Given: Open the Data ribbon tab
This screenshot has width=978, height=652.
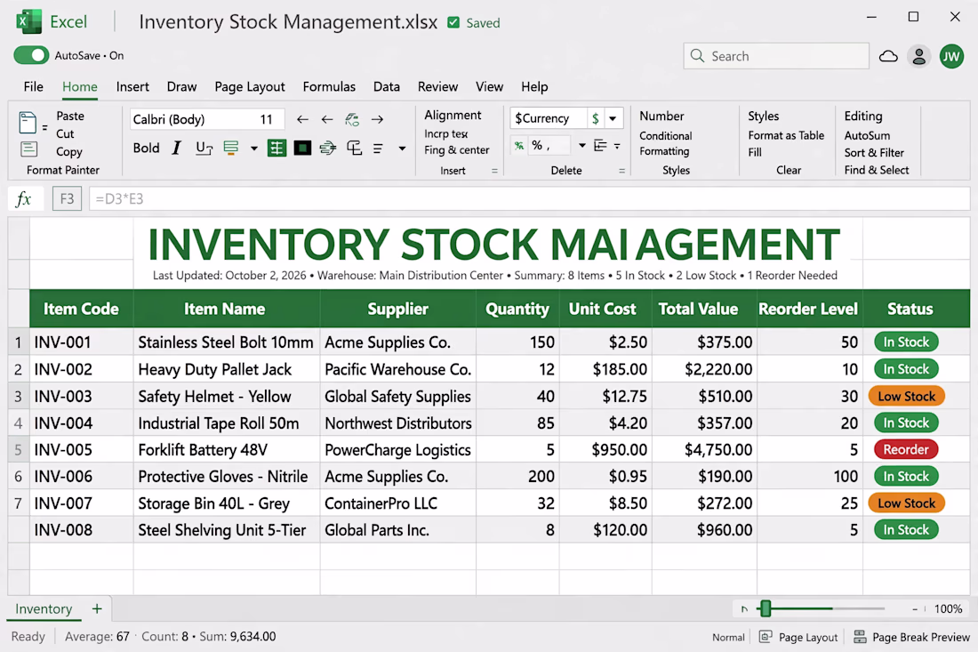Looking at the screenshot, I should point(387,86).
